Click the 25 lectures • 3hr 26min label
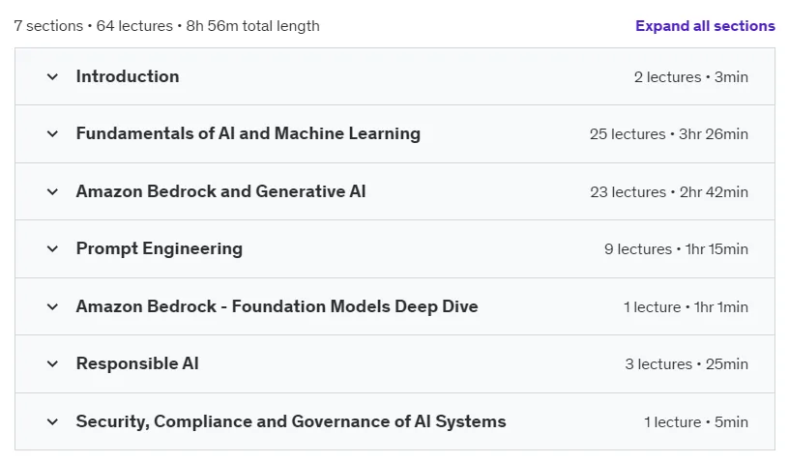Image resolution: width=789 pixels, height=463 pixels. click(669, 133)
